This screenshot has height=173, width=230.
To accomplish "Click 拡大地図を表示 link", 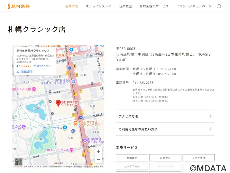I will [24, 72].
